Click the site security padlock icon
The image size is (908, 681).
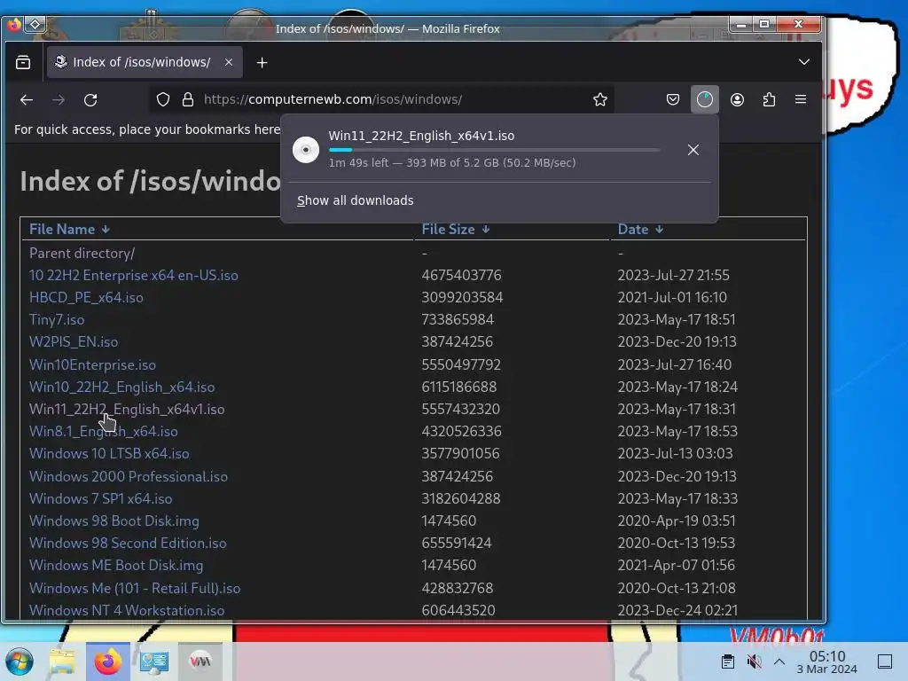188,99
